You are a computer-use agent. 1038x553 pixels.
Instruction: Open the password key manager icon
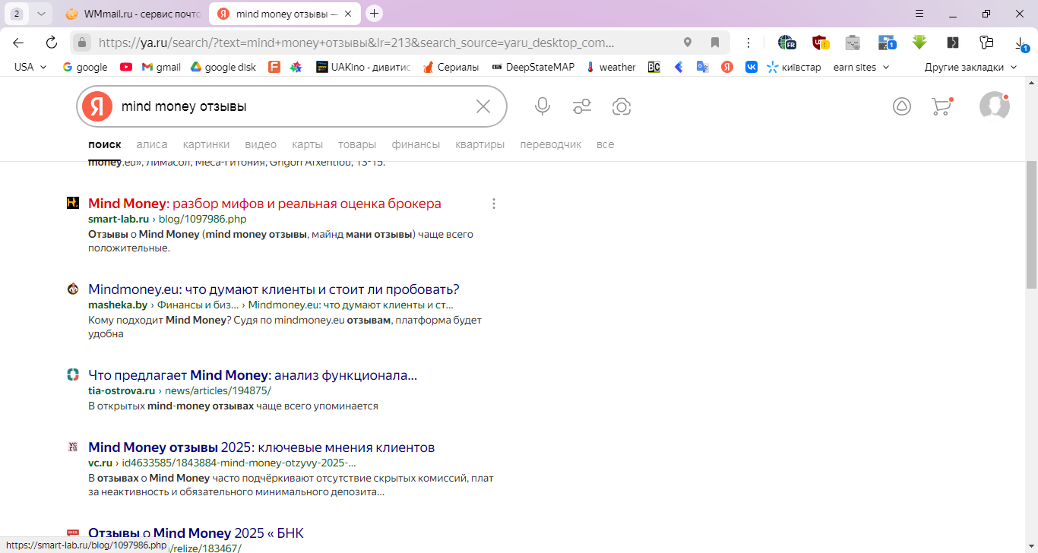[986, 43]
